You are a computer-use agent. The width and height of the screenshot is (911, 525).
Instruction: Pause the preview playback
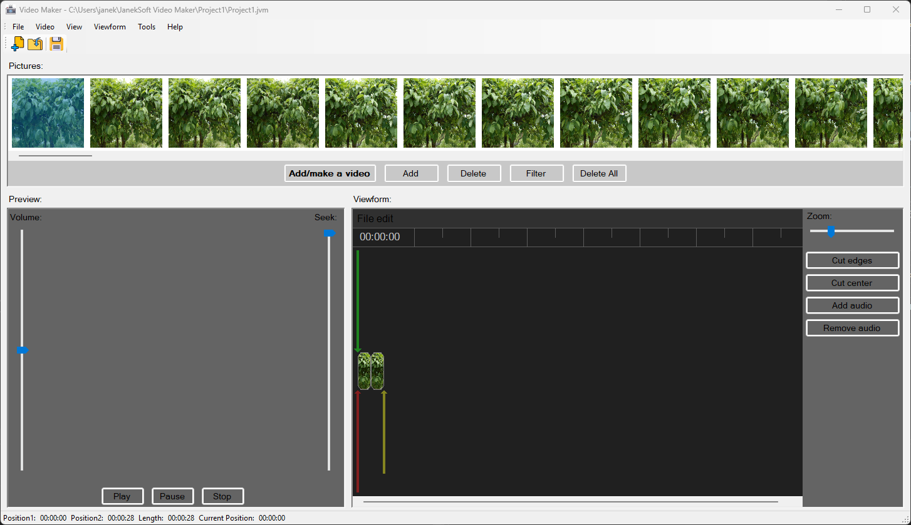pyautogui.click(x=172, y=496)
